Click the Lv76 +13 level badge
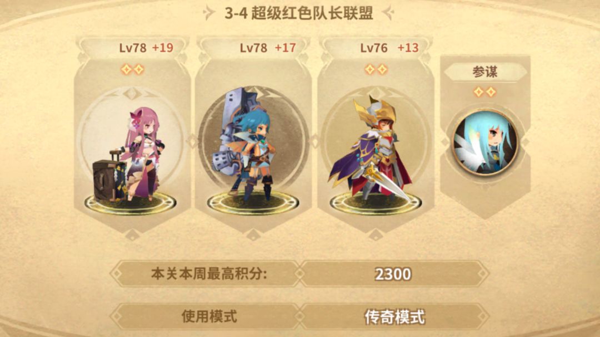The image size is (600, 337). point(389,48)
